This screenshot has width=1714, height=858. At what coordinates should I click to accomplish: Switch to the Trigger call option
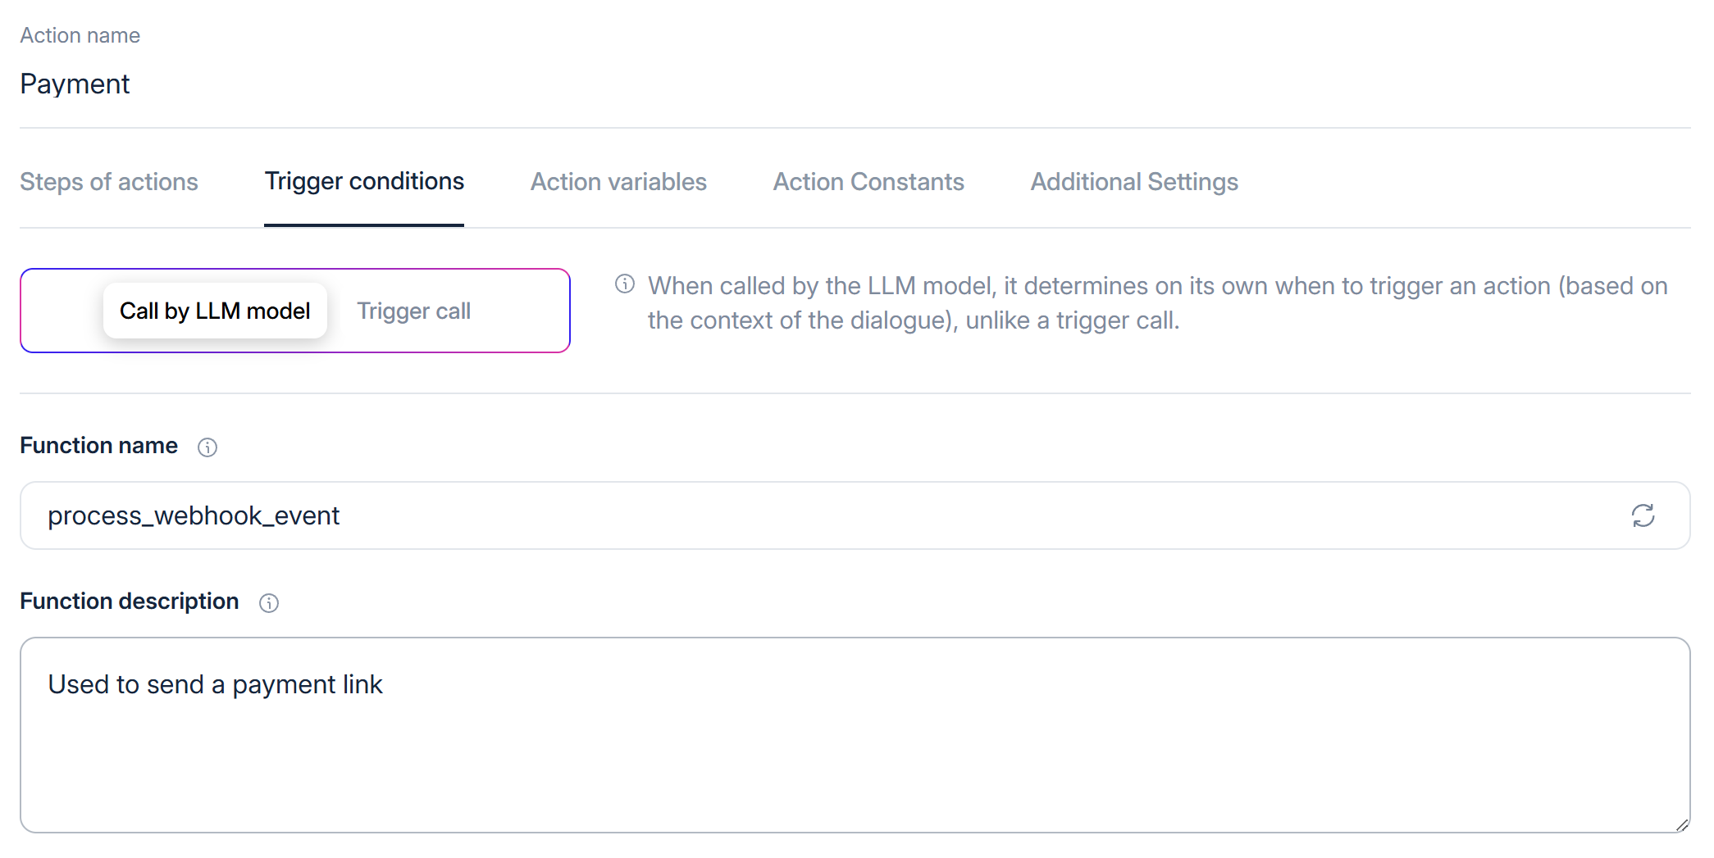point(413,311)
